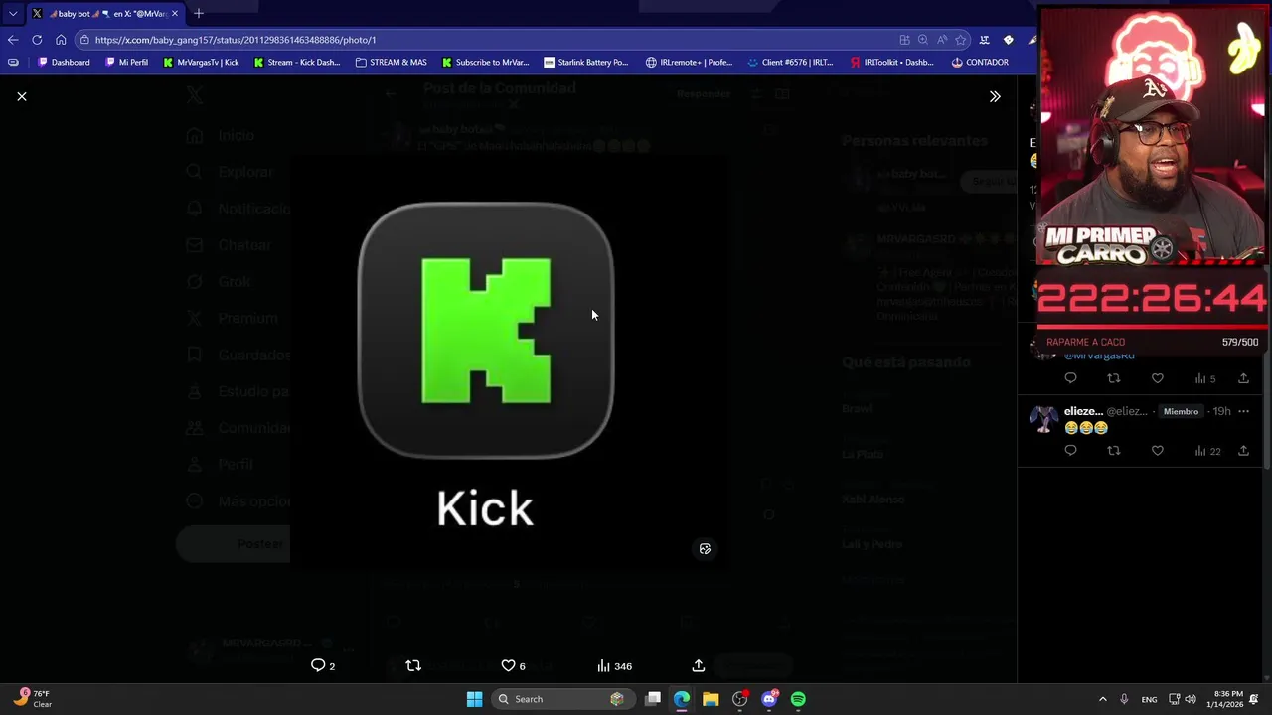
Task: Close the baby bot browser tab
Action: click(x=175, y=14)
